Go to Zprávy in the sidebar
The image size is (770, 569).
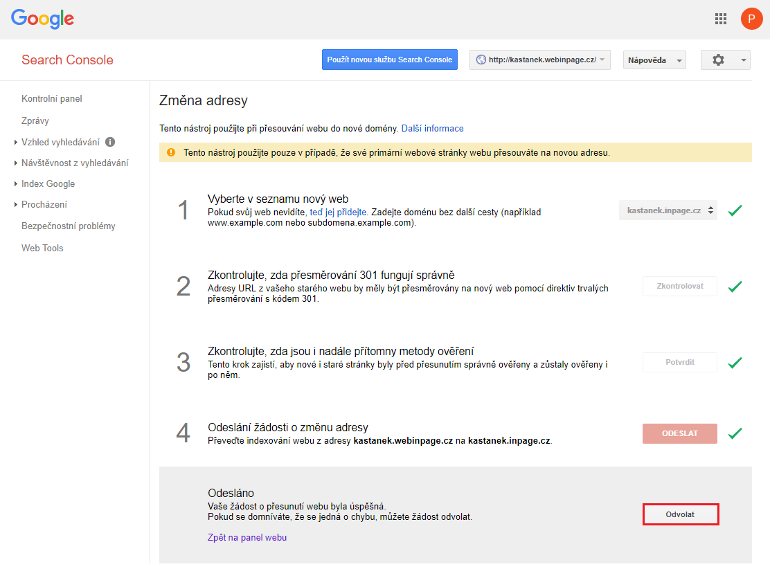click(35, 120)
